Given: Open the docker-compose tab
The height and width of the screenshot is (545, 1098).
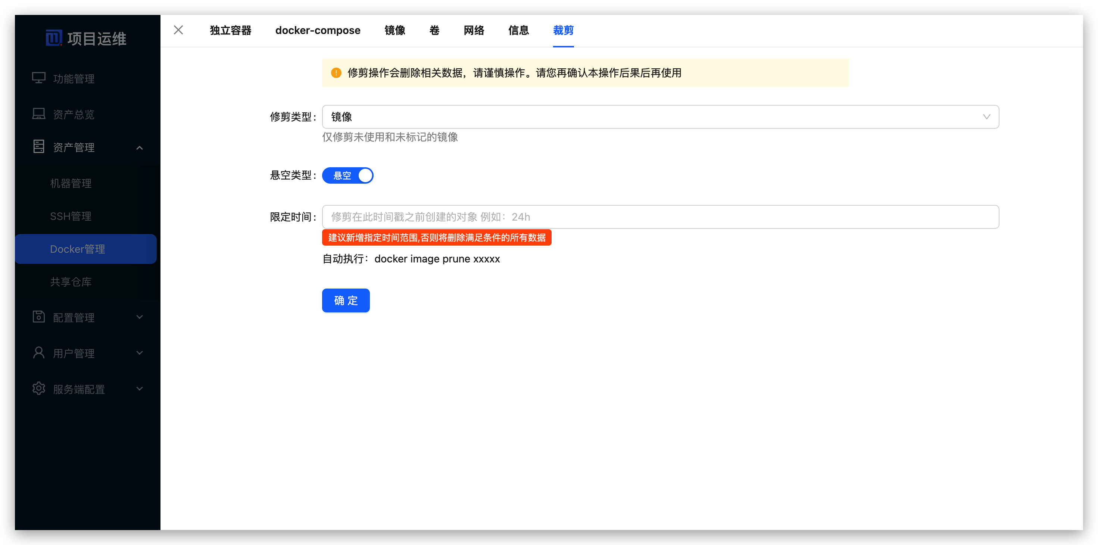Looking at the screenshot, I should [x=318, y=30].
